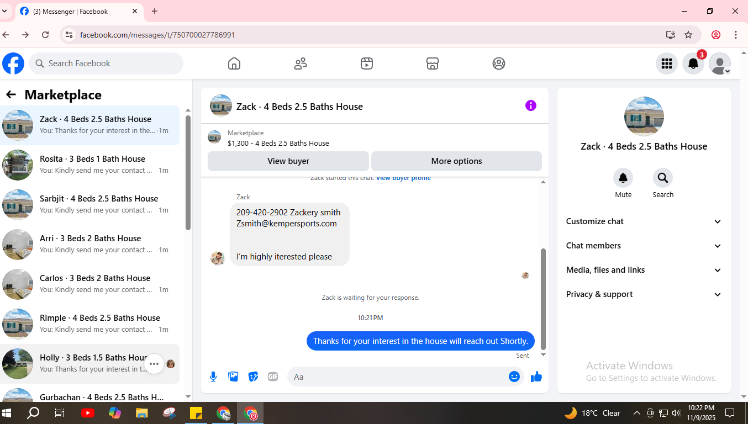Open Zack 4 Beds 2.5 Baths House chat

click(89, 125)
